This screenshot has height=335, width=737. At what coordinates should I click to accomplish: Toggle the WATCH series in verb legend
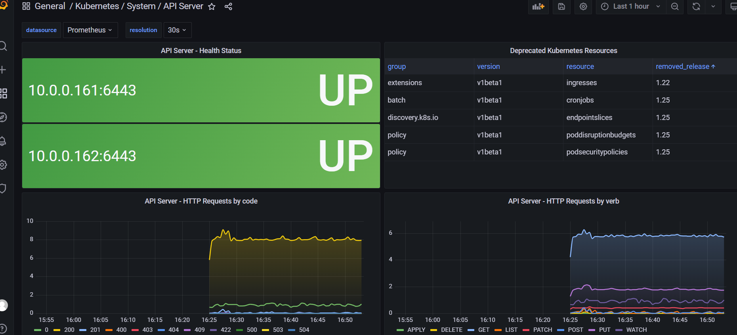tap(636, 330)
